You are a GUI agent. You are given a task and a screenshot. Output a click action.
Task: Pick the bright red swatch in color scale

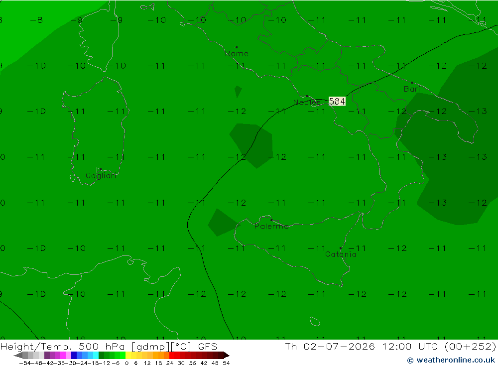point(172,355)
